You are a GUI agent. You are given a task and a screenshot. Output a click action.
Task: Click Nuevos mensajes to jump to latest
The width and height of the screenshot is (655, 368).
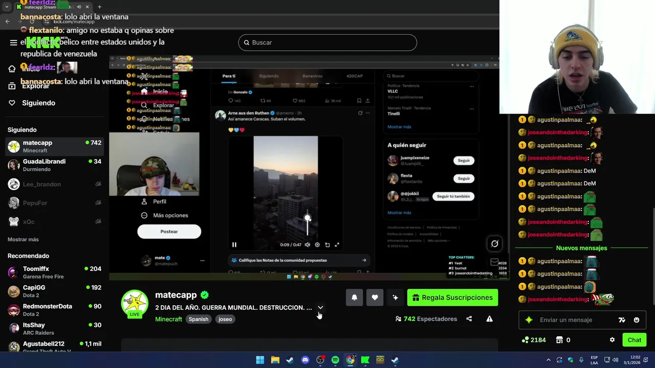581,248
